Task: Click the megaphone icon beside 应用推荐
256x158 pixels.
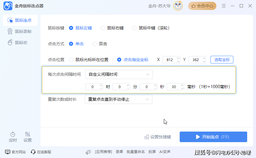Action: coord(88,152)
